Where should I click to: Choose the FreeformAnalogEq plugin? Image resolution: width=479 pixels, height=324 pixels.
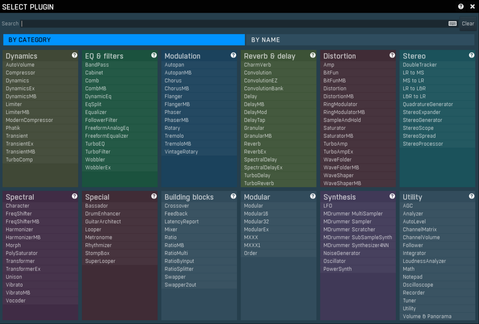pyautogui.click(x=120, y=128)
